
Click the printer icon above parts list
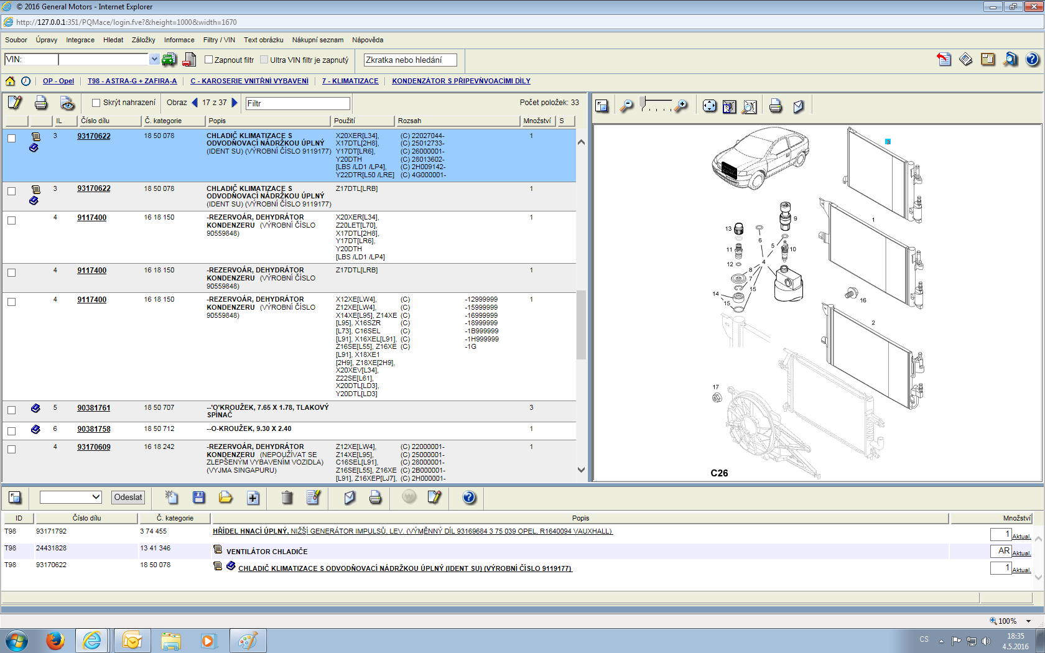coord(41,103)
